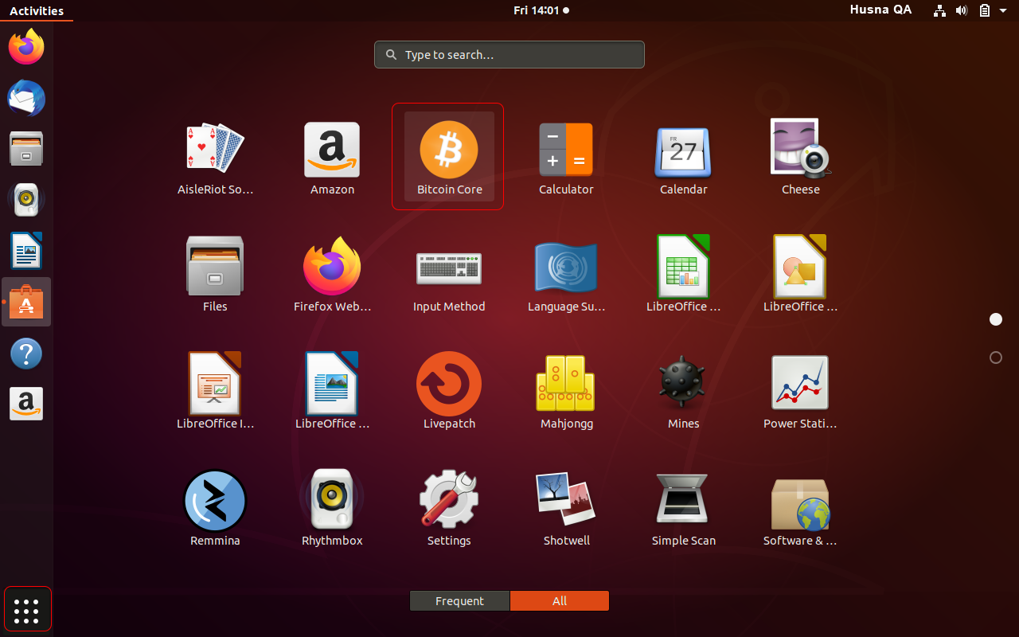
Task: Launch Firefox Web Browser in the grid
Action: pos(332,275)
